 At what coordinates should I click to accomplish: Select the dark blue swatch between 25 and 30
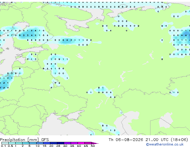pyautogui.click(x=61, y=143)
